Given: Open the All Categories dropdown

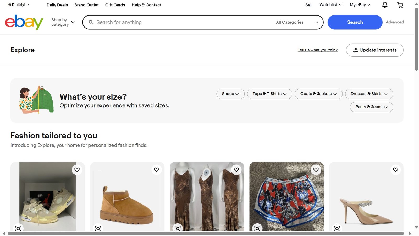Looking at the screenshot, I should point(297,22).
